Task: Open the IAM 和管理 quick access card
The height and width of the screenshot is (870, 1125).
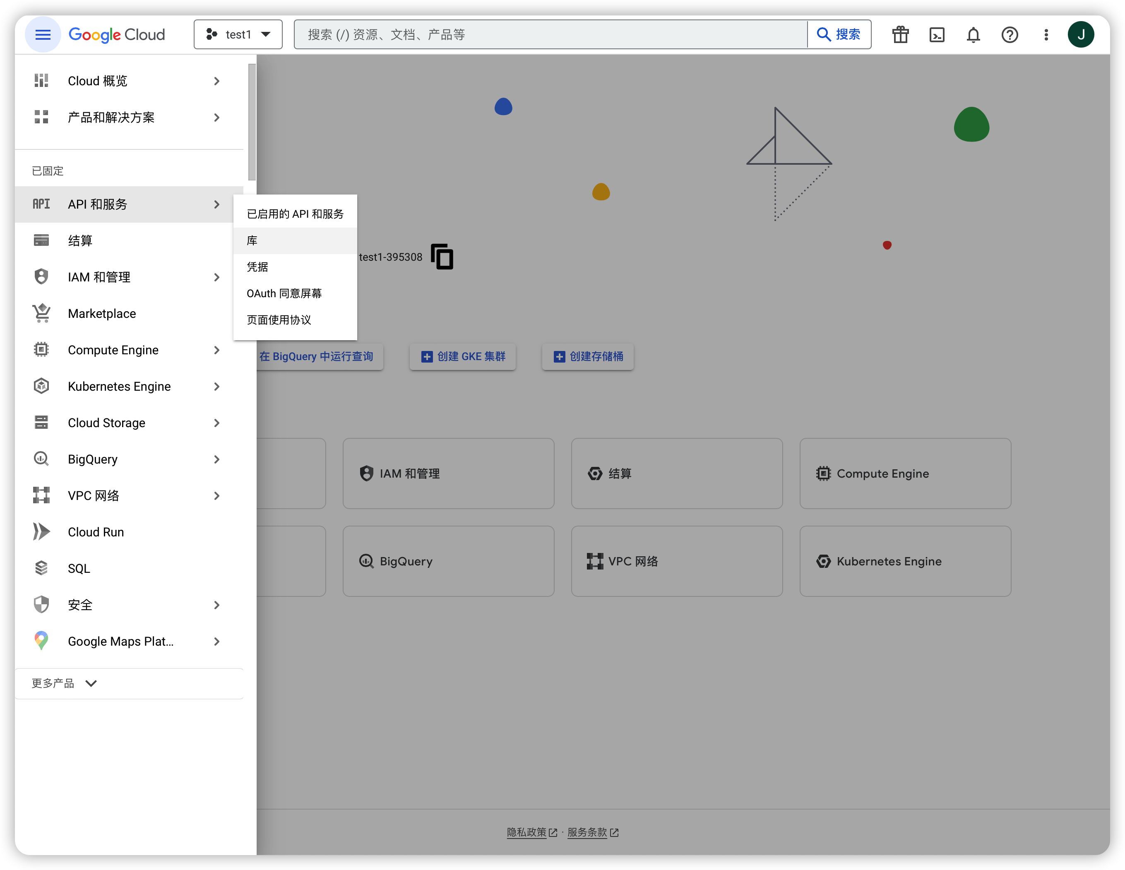Action: pos(448,473)
